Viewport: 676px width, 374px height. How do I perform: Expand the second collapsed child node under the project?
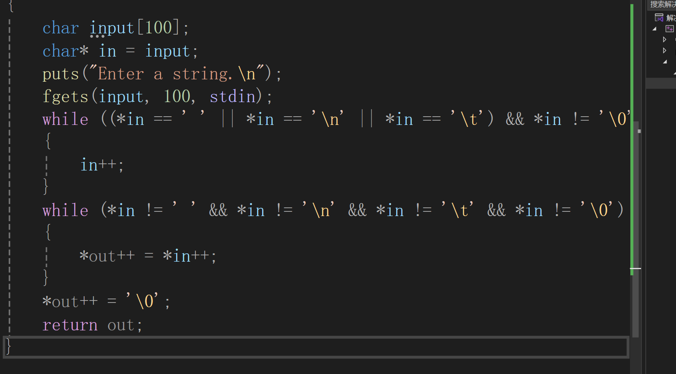[x=665, y=50]
